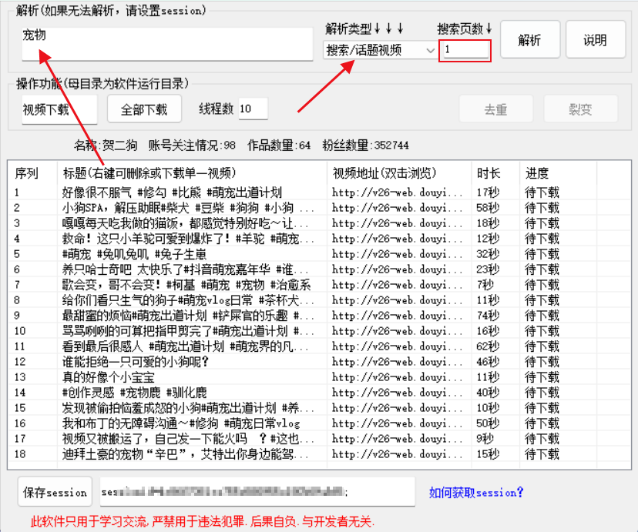Open the 说明 instructions button
638x532 pixels.
coord(595,40)
